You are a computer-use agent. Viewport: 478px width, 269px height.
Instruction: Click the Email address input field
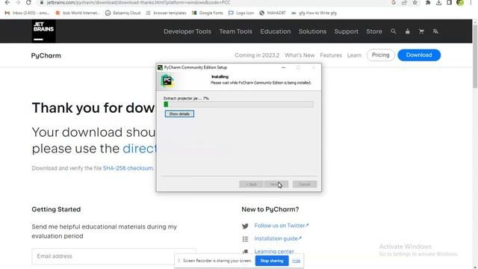pos(114,256)
